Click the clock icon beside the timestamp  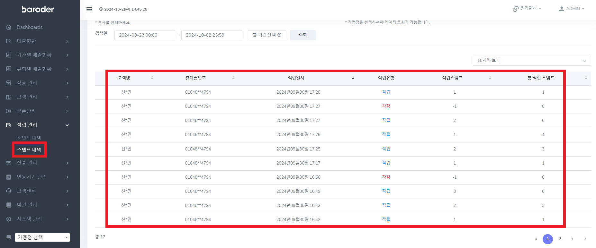point(101,9)
